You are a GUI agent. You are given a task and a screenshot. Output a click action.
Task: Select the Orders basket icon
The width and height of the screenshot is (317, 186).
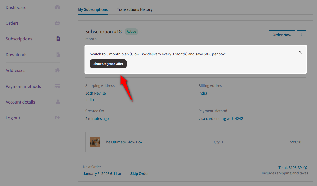[x=57, y=23]
